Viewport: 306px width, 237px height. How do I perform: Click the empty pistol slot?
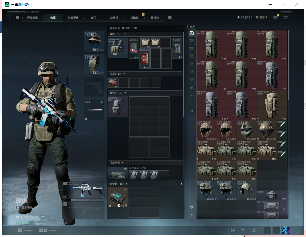coord(94,87)
